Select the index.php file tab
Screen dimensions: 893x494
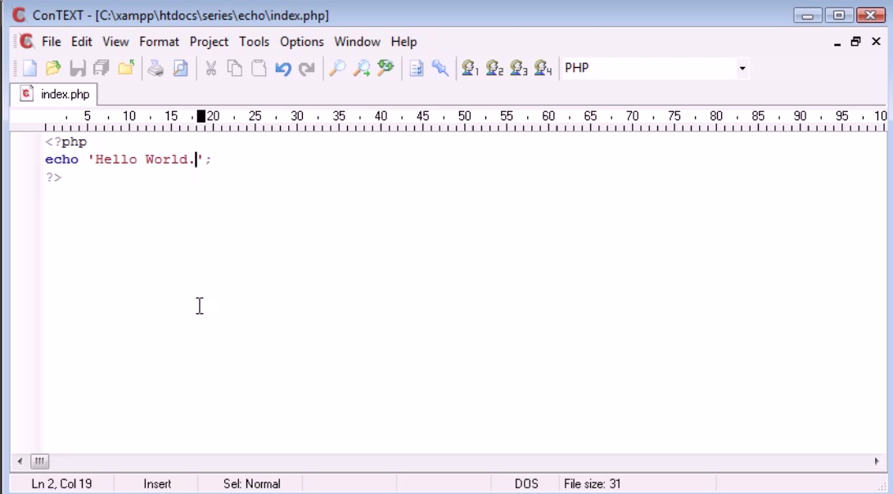[54, 94]
